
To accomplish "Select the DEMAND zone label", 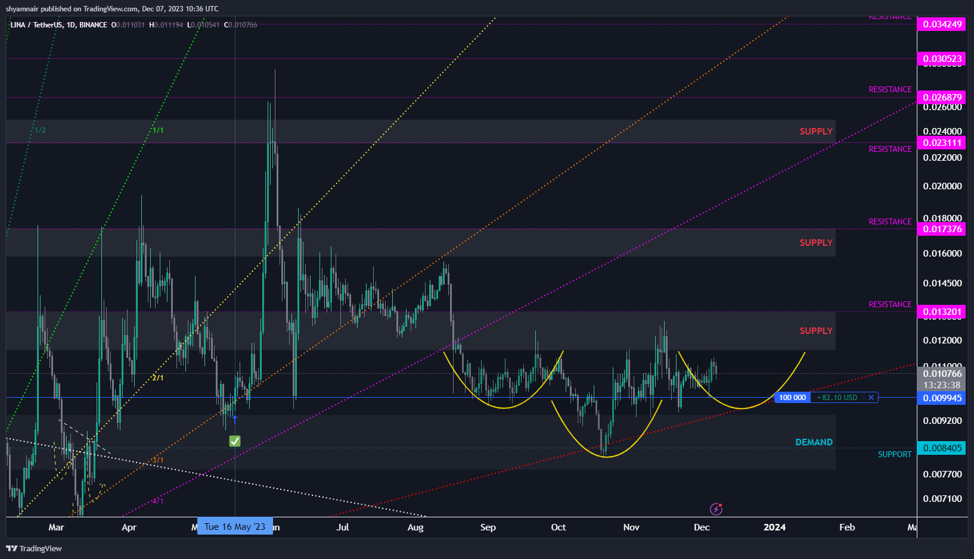I will click(814, 442).
